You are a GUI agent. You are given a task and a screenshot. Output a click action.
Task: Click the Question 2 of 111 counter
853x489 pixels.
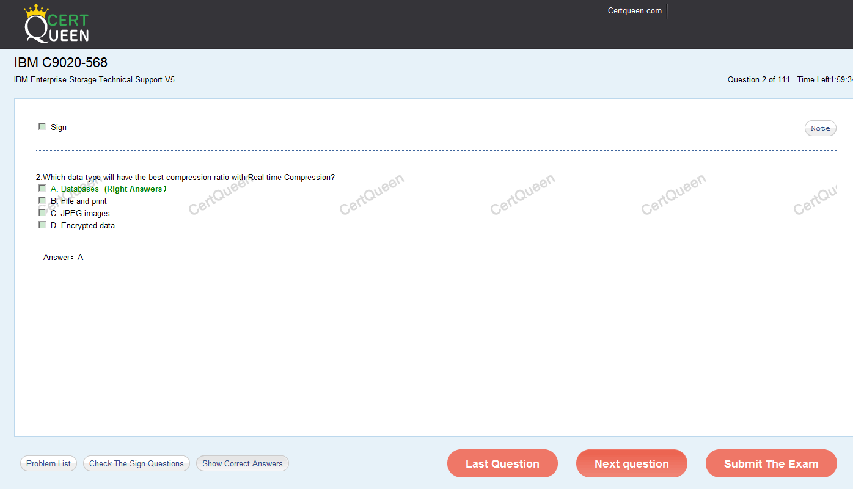(758, 79)
